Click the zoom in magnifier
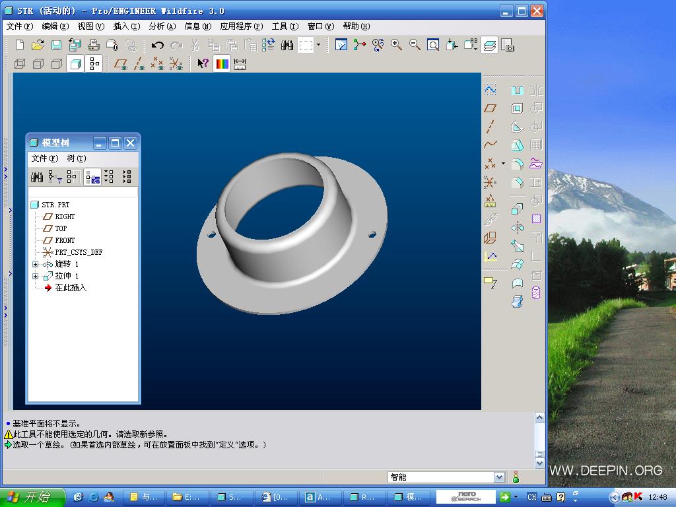The image size is (676, 507). coord(396,45)
